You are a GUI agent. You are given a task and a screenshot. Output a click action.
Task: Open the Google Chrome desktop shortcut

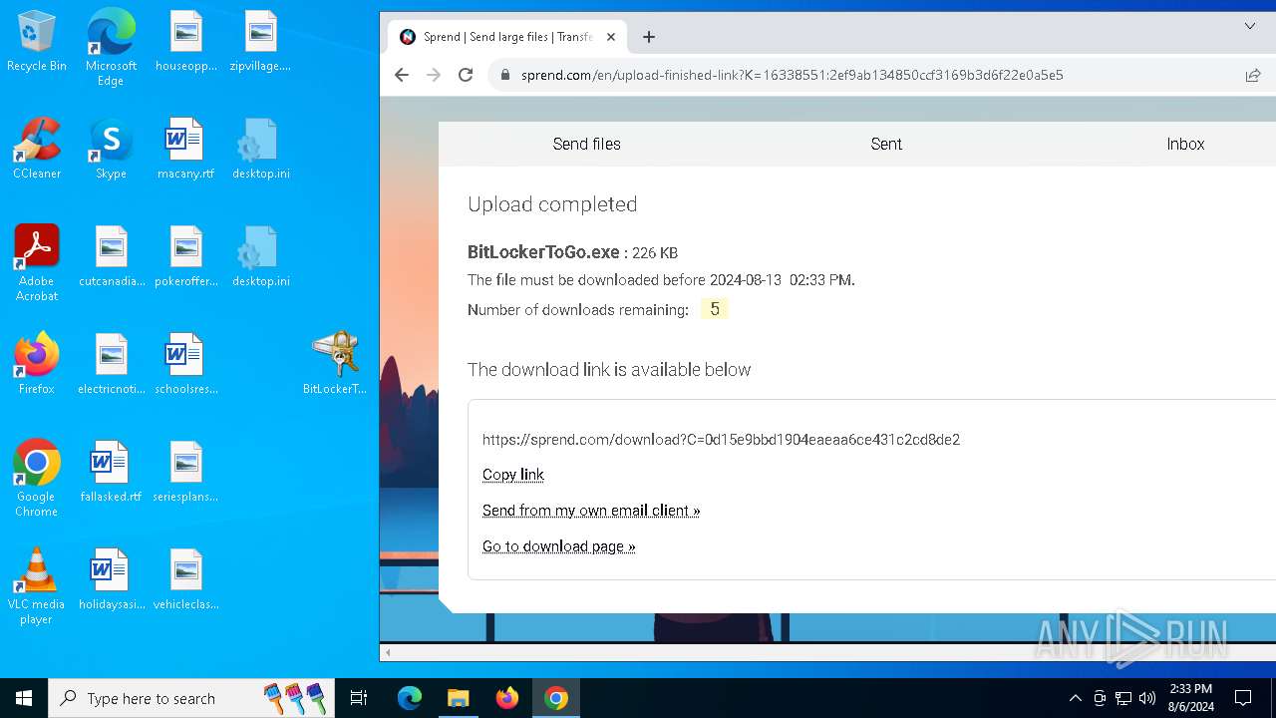point(37,479)
